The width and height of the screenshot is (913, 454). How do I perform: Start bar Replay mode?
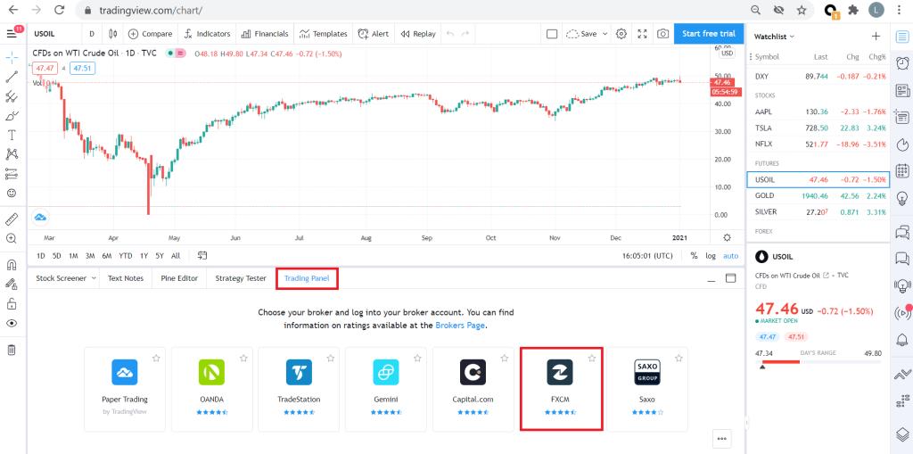pyautogui.click(x=418, y=34)
